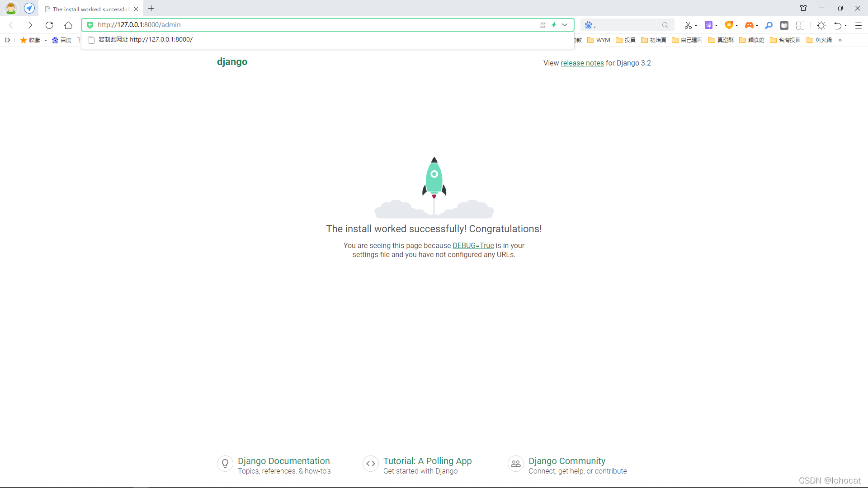Viewport: 868px width, 488px height.
Task: Click the people community icon
Action: tap(516, 464)
